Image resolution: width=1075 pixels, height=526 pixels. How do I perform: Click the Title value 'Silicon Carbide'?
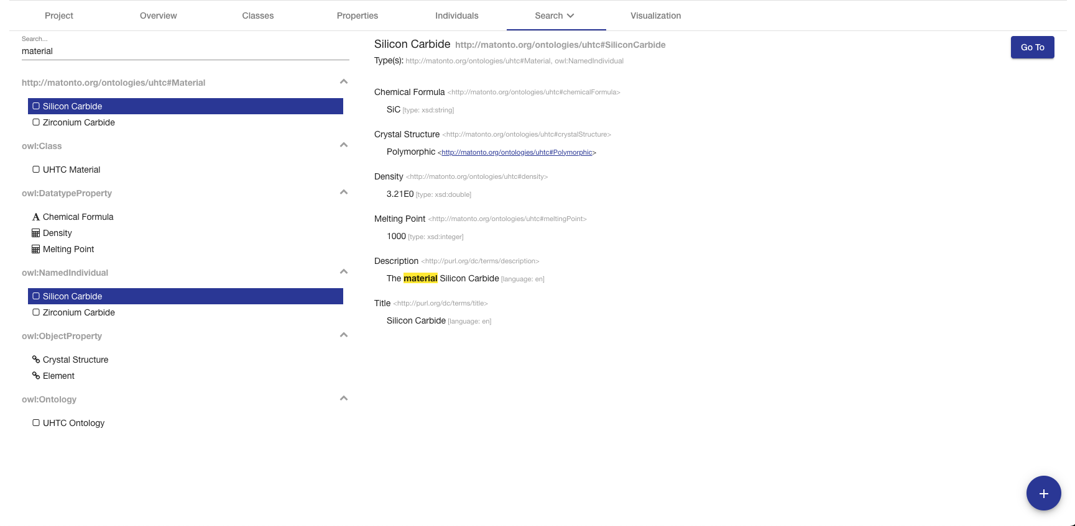[416, 320]
